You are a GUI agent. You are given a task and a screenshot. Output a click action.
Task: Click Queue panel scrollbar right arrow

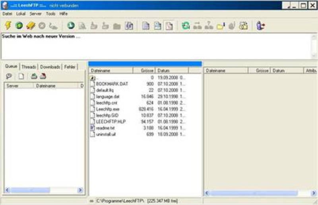pyautogui.click(x=80, y=190)
